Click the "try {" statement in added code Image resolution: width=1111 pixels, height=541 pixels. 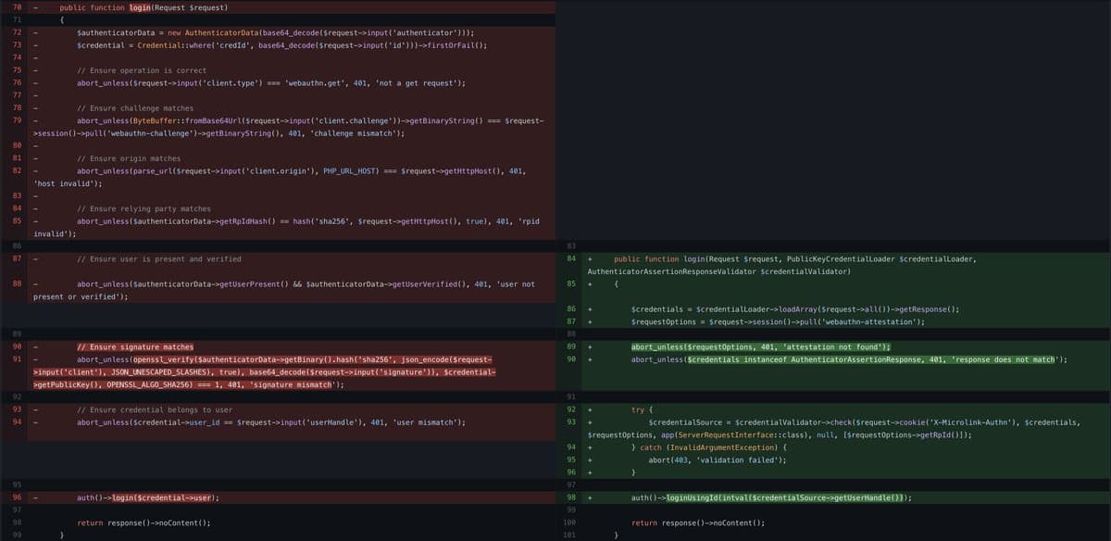tap(643, 409)
